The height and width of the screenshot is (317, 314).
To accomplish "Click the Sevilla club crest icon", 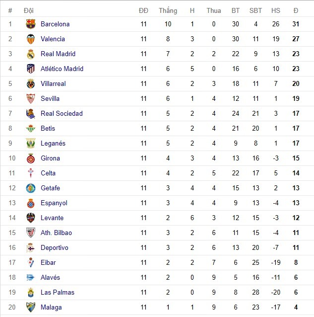I will [x=31, y=98].
